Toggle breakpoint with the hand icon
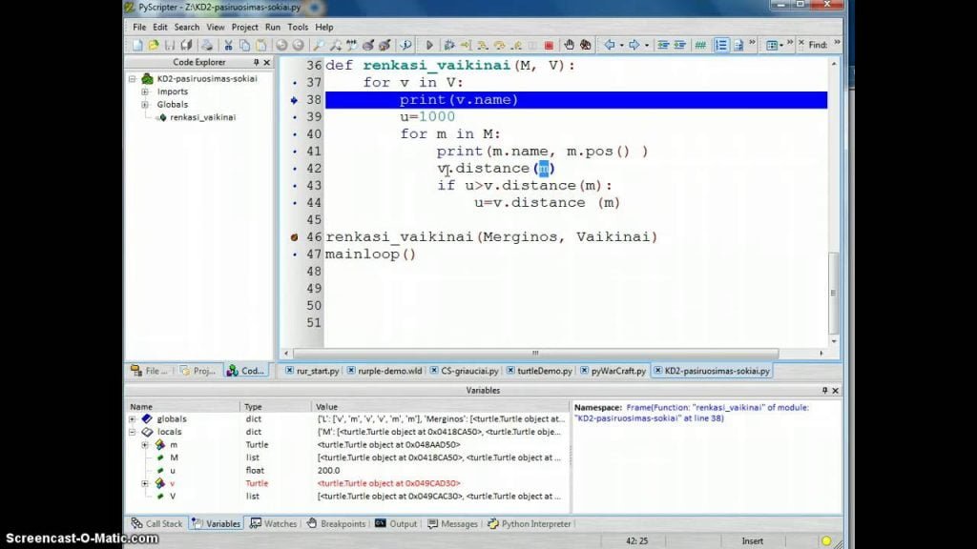Screen dimensions: 977x549 tap(569, 45)
